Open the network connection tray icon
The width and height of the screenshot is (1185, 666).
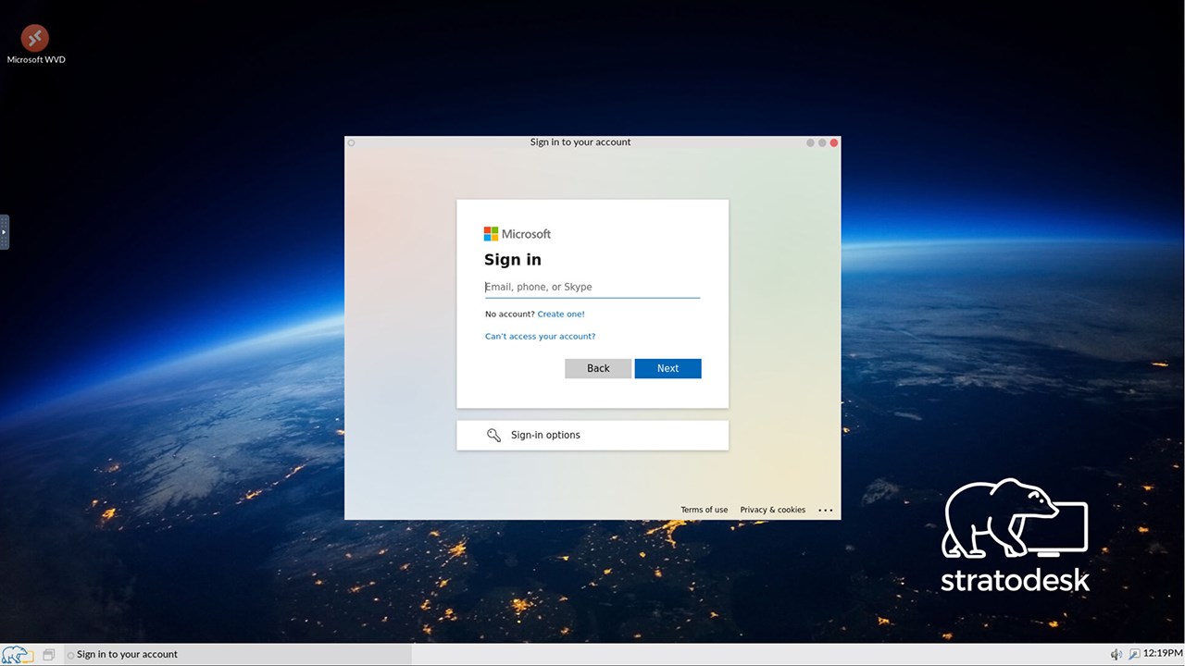(x=1134, y=654)
